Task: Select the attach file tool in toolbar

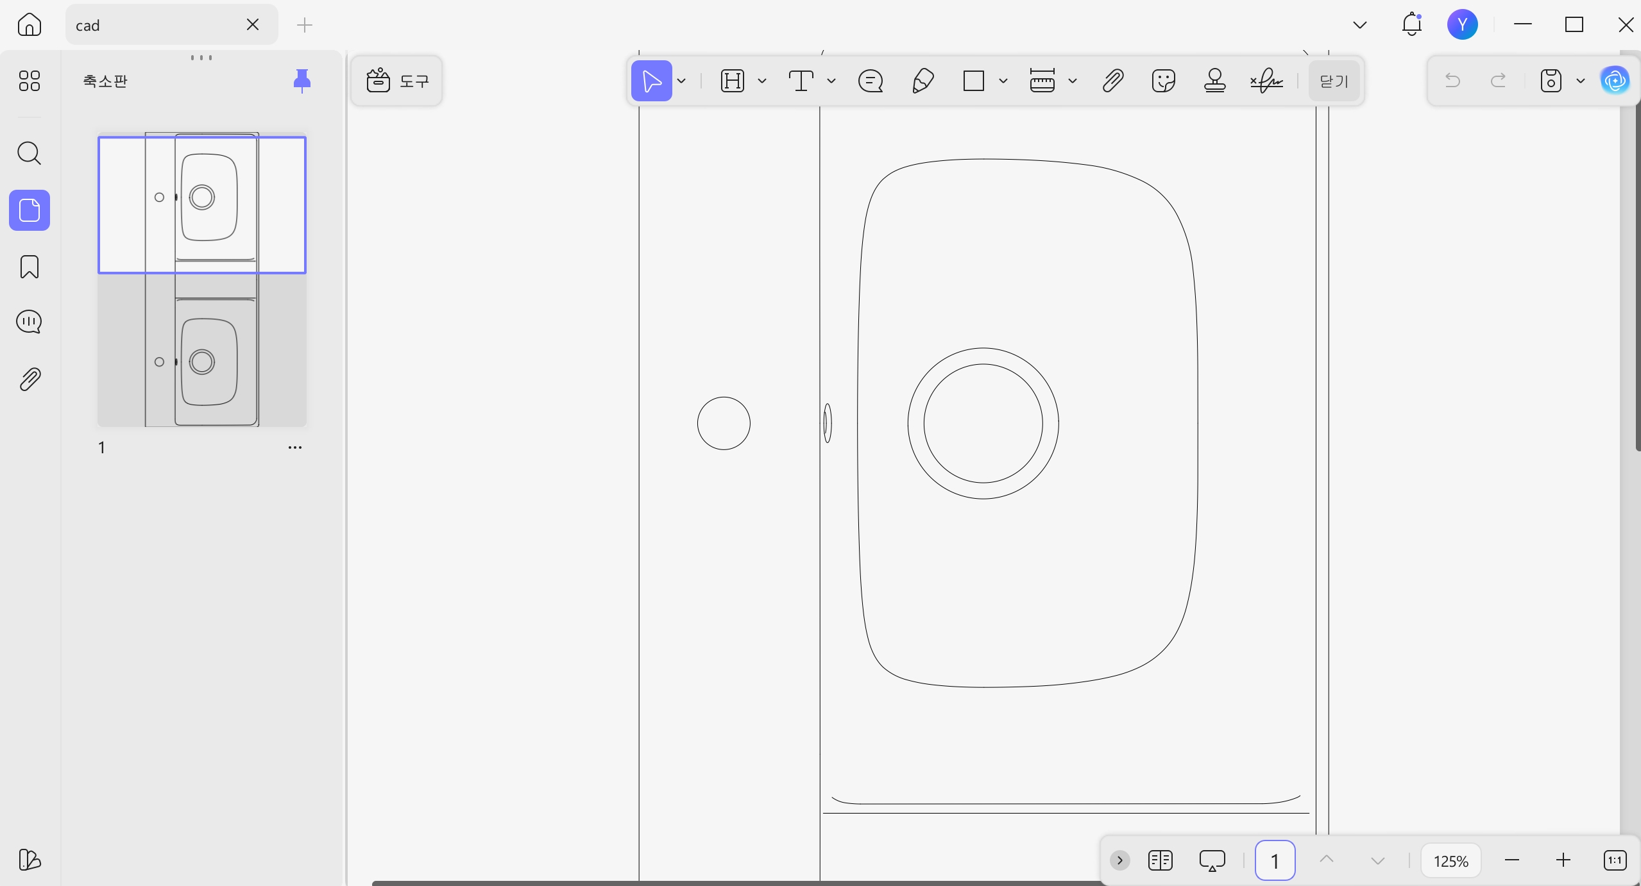Action: [1113, 81]
